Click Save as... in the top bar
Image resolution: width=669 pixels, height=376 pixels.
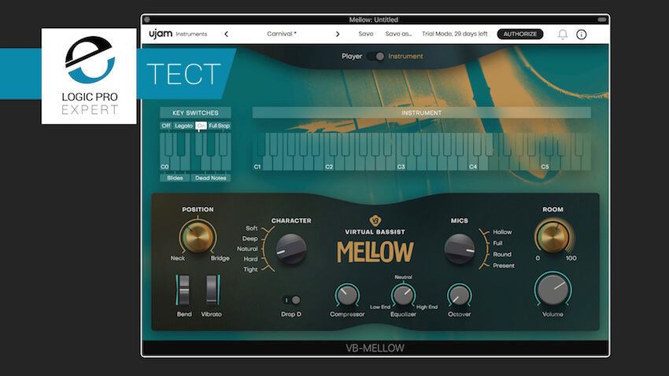pos(398,34)
